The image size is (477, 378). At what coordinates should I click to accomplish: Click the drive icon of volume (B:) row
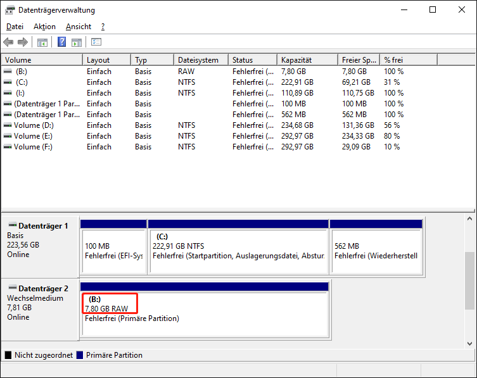click(x=8, y=72)
